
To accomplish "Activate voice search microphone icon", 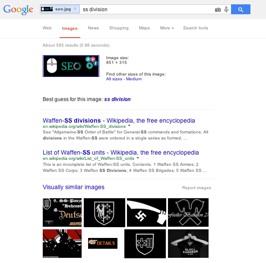I will [x=226, y=10].
